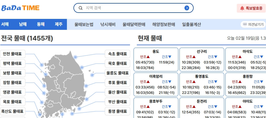Click 선구리 high tide 10:28(309)
Image resolution: width=266 pixels, height=118 pixels.
click(191, 62)
